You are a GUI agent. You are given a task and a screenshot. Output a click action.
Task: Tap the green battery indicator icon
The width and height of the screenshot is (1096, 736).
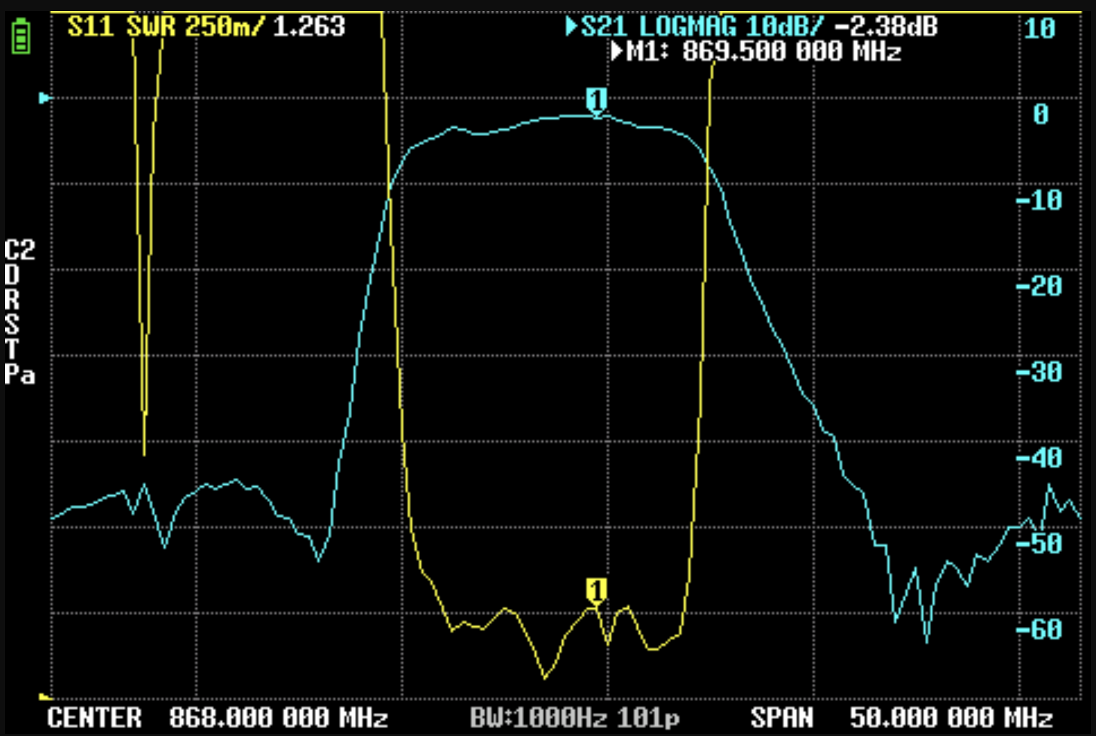click(x=21, y=36)
